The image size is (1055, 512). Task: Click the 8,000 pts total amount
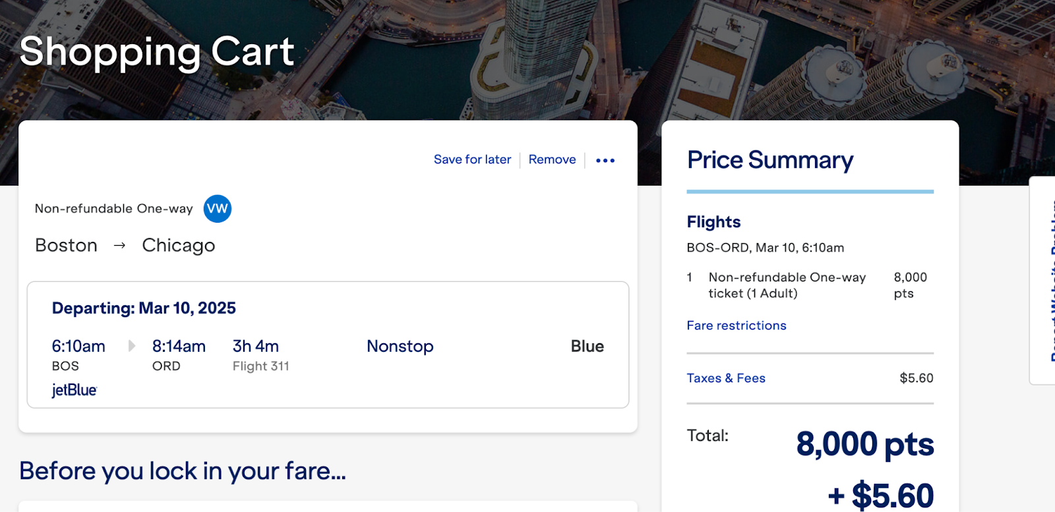[x=864, y=444]
